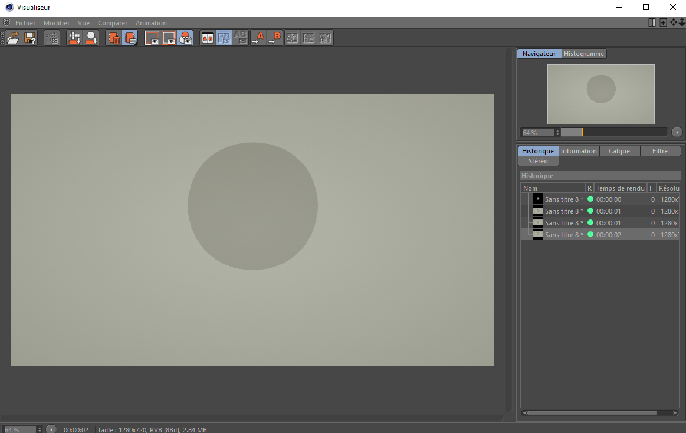Click the render region arrow icon
The image size is (686, 433).
click(74, 38)
